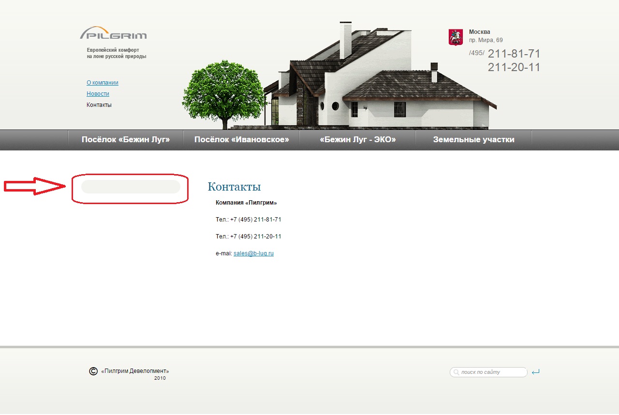Click the 211-81-71 phone number in header
The height and width of the screenshot is (415, 619).
[x=514, y=54]
